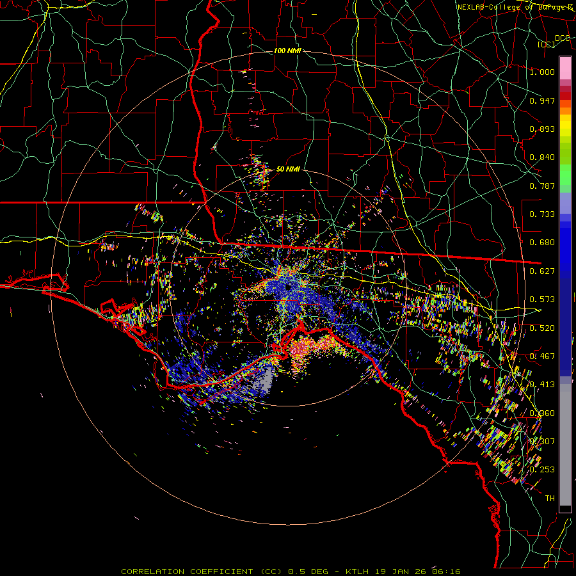Screen dimensions: 576x576
Task: Pick the gray segment of the color bar
Action: [x=565, y=445]
